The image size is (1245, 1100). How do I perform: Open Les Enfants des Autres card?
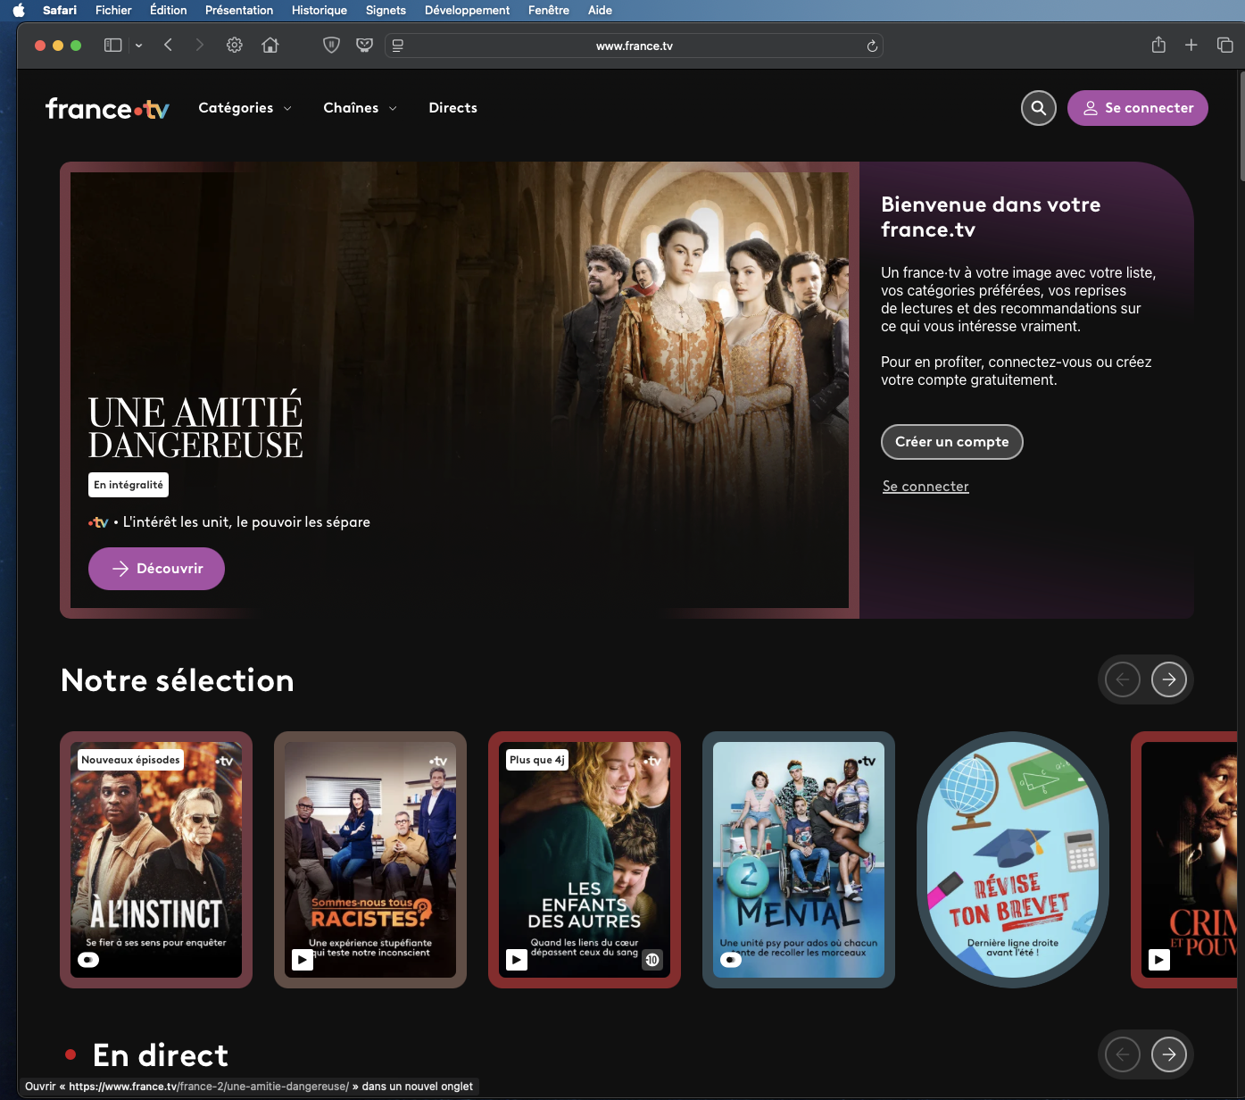585,860
